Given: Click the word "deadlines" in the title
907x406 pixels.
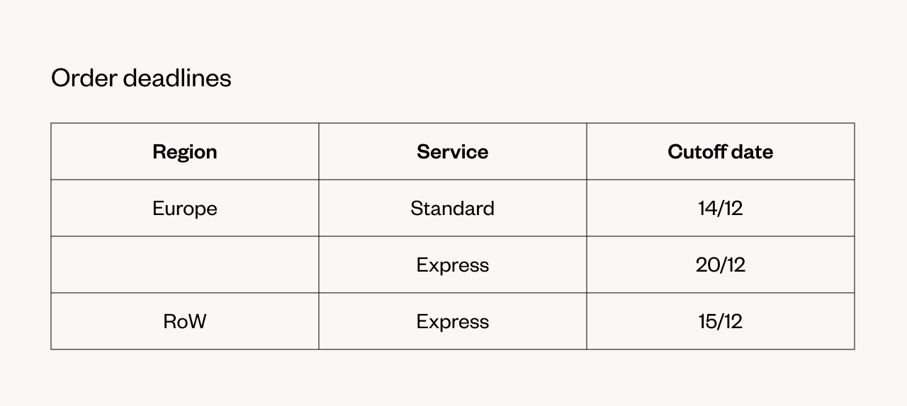Looking at the screenshot, I should point(177,78).
